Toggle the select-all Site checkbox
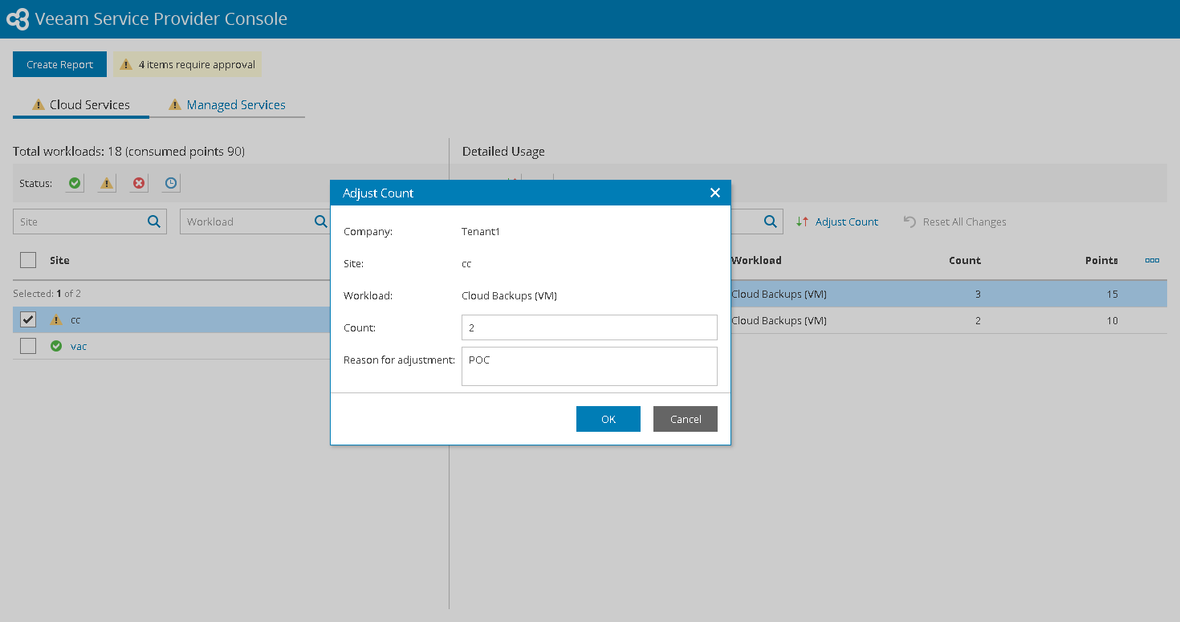 coord(28,260)
